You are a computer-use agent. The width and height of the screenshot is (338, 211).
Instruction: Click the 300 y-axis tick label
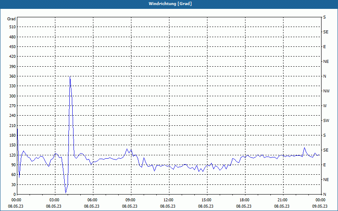point(13,96)
